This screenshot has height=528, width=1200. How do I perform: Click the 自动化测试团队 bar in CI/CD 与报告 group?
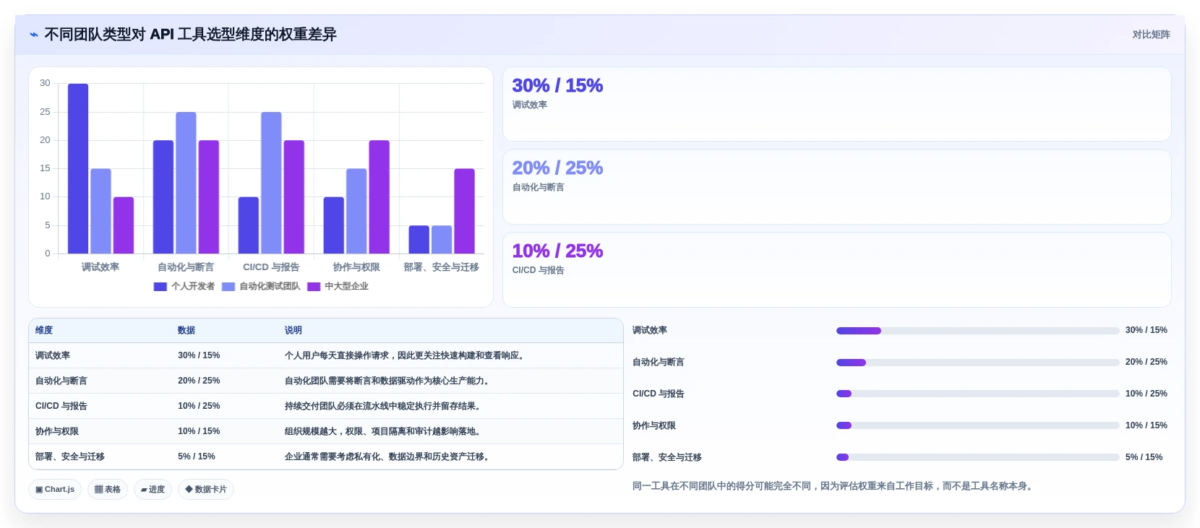(x=271, y=183)
